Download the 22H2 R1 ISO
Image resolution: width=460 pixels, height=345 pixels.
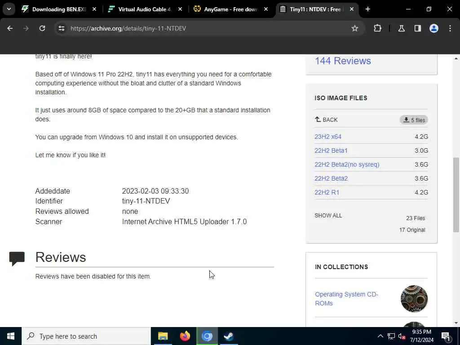click(327, 192)
